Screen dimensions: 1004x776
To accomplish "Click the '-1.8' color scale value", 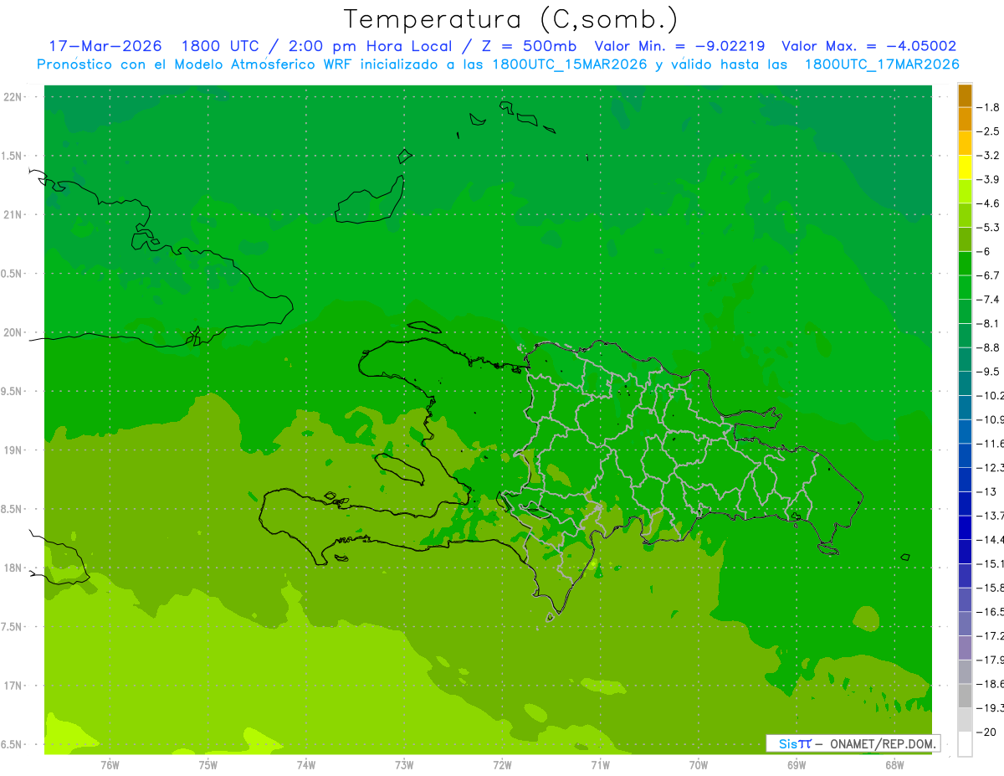I will point(989,107).
